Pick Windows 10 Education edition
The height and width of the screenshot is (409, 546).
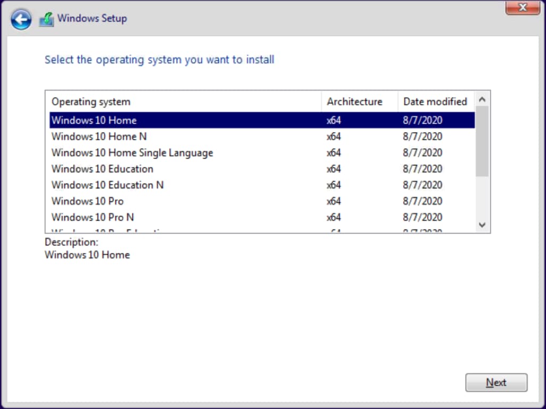102,169
